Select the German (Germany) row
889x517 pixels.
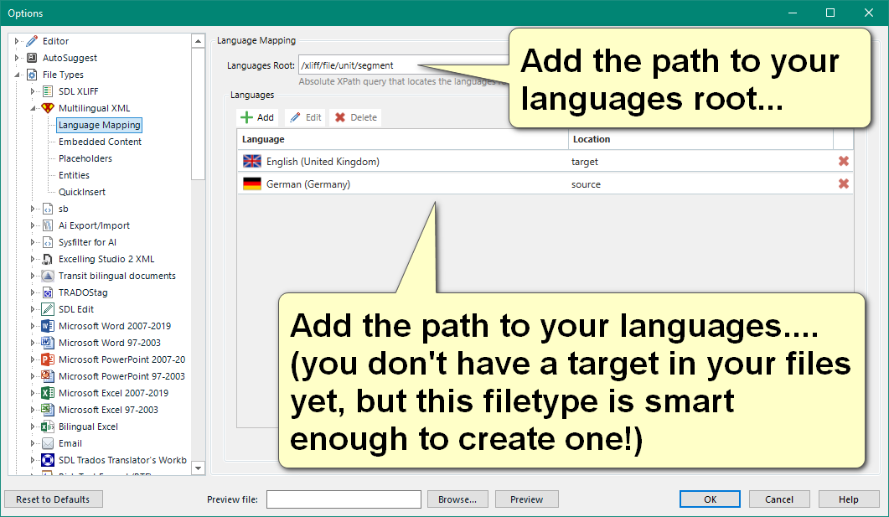coord(545,184)
